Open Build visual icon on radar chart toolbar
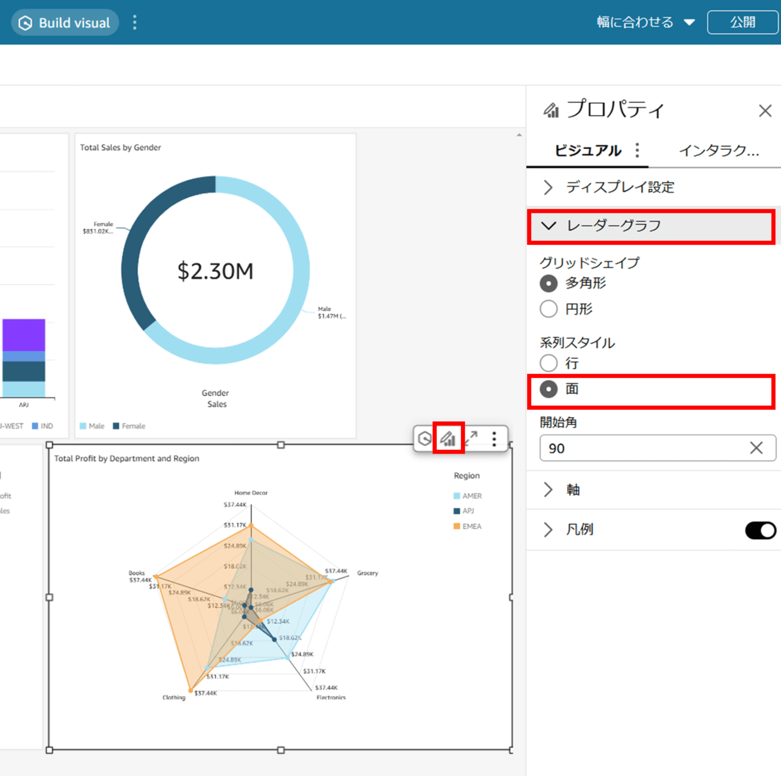The image size is (781, 776). click(424, 438)
